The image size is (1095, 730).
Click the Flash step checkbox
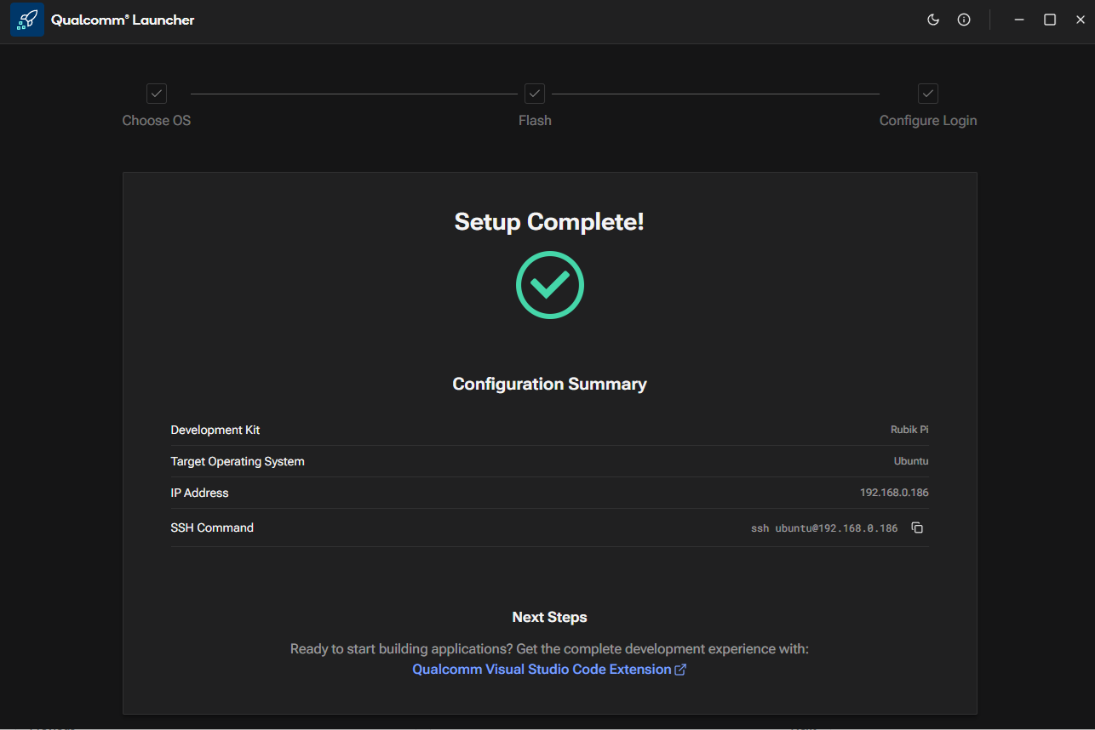tap(535, 94)
